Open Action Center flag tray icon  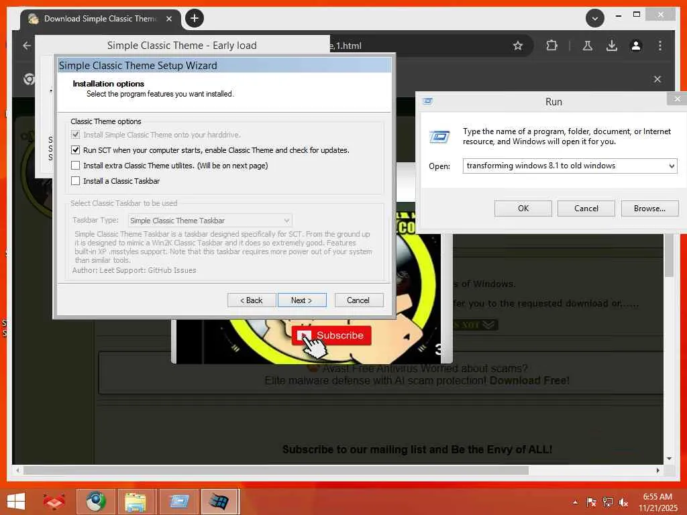[x=591, y=502]
